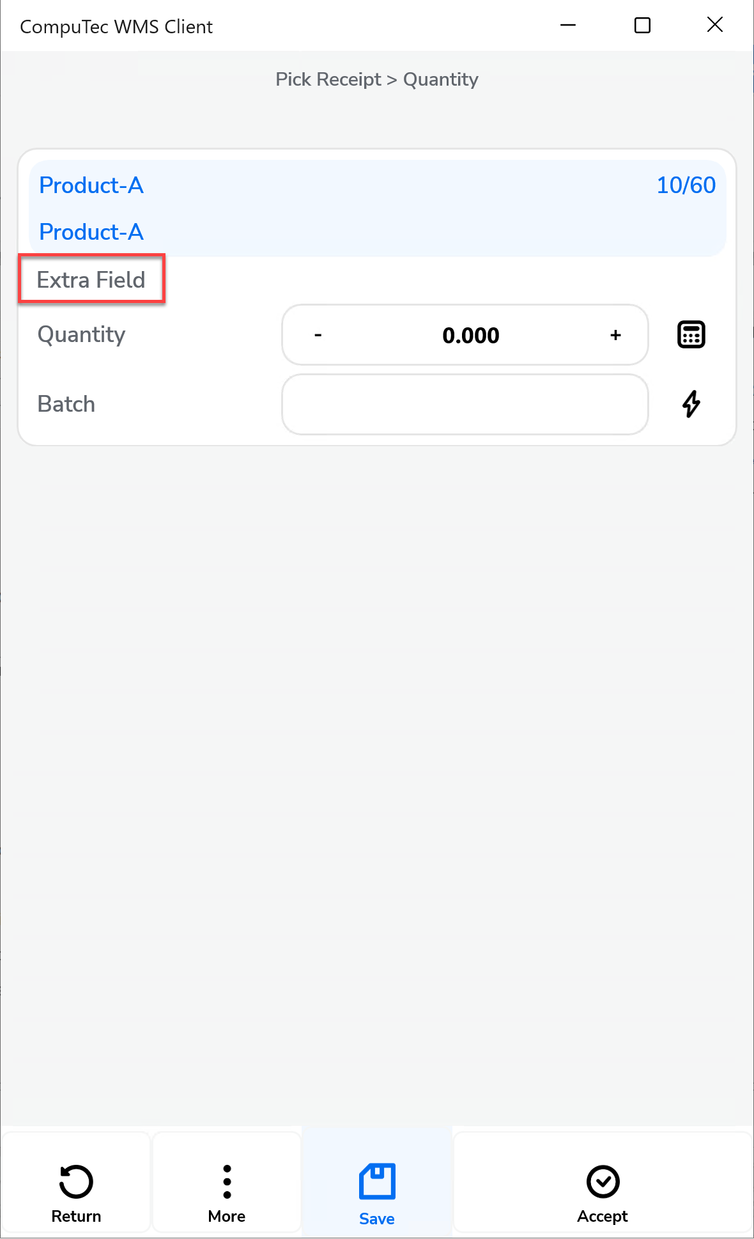Image resolution: width=754 pixels, height=1239 pixels.
Task: Click the Batch label
Action: click(66, 404)
